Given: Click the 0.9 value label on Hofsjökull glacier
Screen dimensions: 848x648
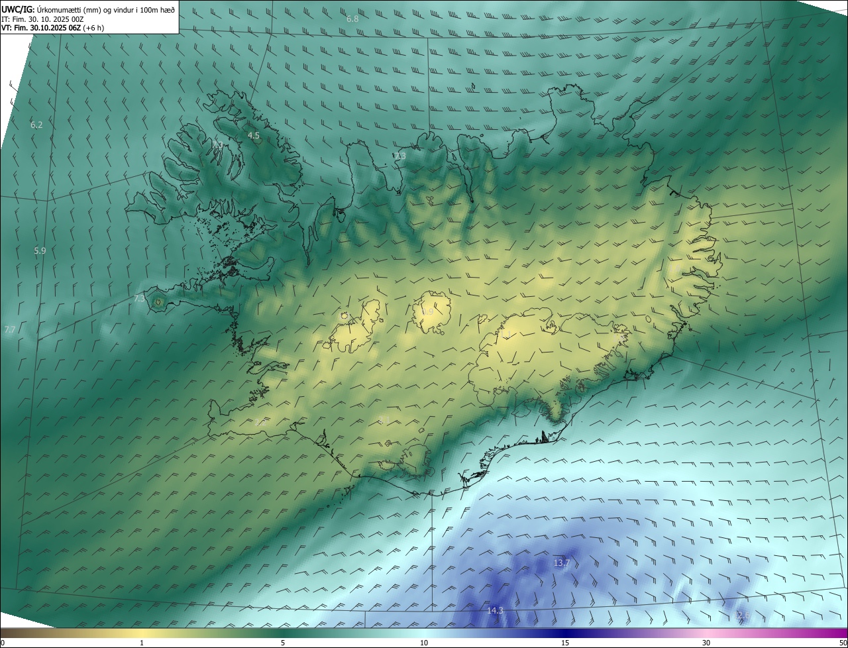Looking at the screenshot, I should (x=427, y=312).
